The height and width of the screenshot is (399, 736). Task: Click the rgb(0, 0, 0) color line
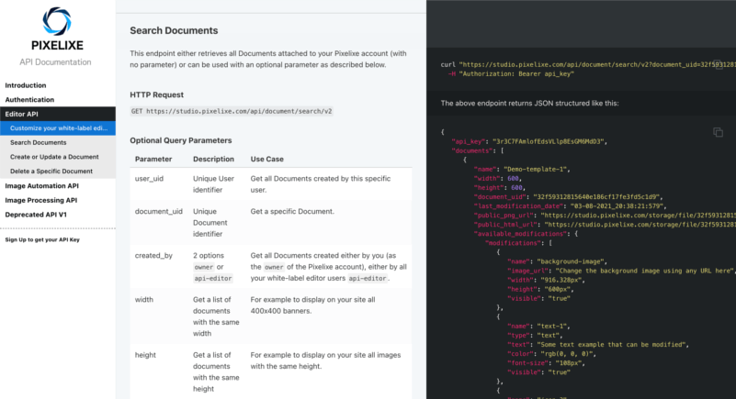click(x=551, y=354)
